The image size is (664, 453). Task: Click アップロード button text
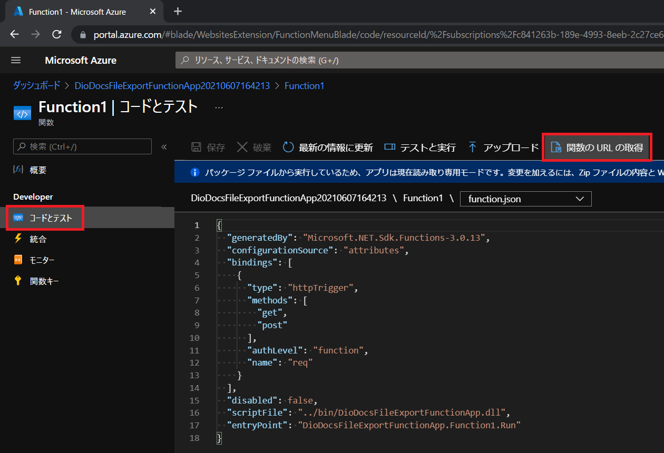pos(511,147)
